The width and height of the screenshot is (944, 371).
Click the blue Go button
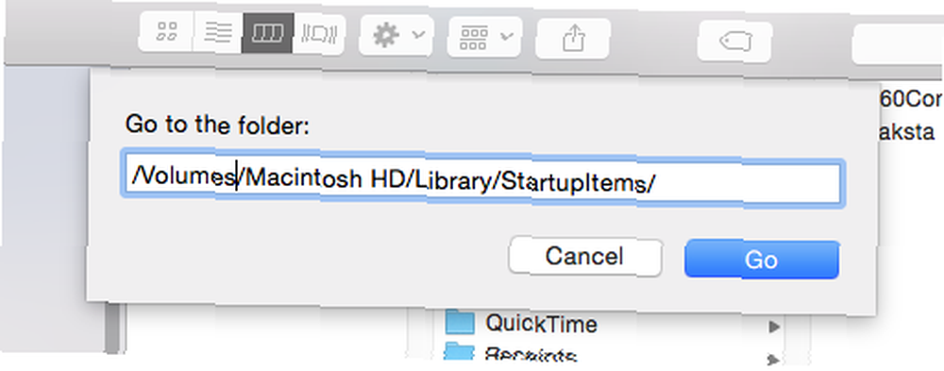[762, 260]
